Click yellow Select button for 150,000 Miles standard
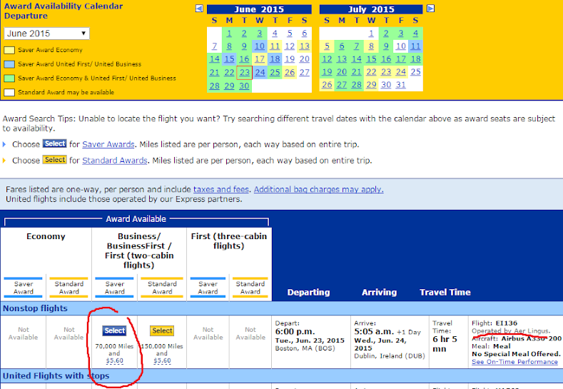563x389 pixels. (162, 330)
